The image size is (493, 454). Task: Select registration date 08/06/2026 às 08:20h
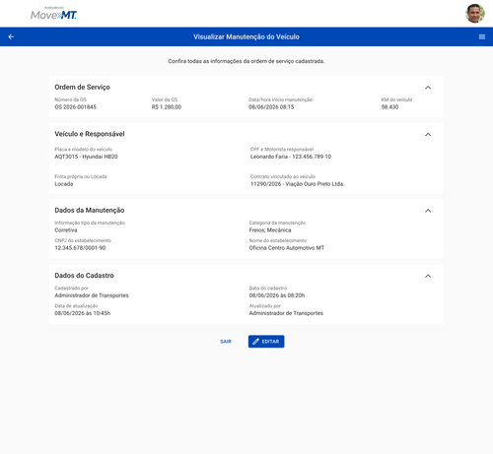point(277,295)
